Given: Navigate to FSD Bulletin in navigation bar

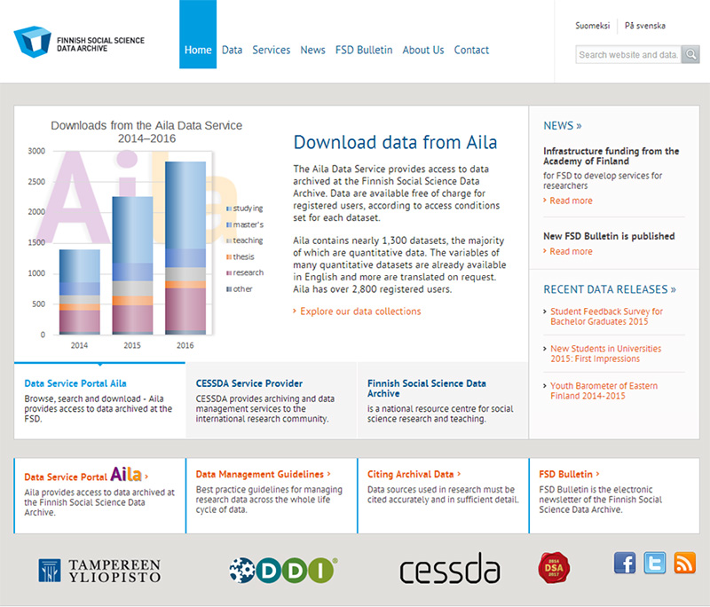Looking at the screenshot, I should click(x=364, y=50).
